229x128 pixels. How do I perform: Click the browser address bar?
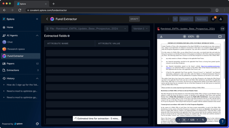[118, 10]
